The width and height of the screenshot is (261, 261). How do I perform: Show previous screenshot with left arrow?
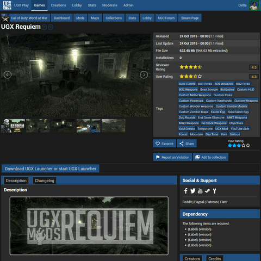point(8,74)
